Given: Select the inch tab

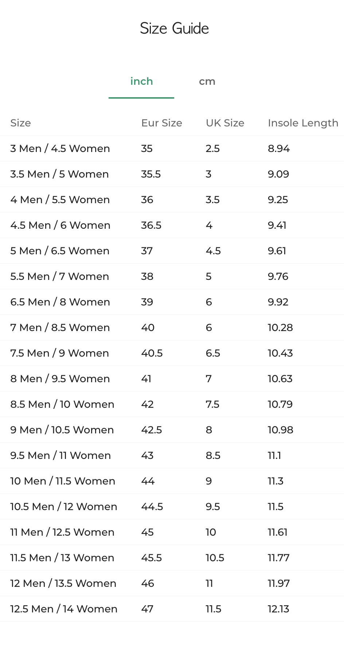Looking at the screenshot, I should point(141,81).
